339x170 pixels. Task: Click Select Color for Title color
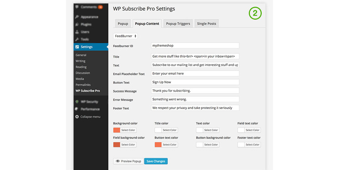click(x=170, y=130)
